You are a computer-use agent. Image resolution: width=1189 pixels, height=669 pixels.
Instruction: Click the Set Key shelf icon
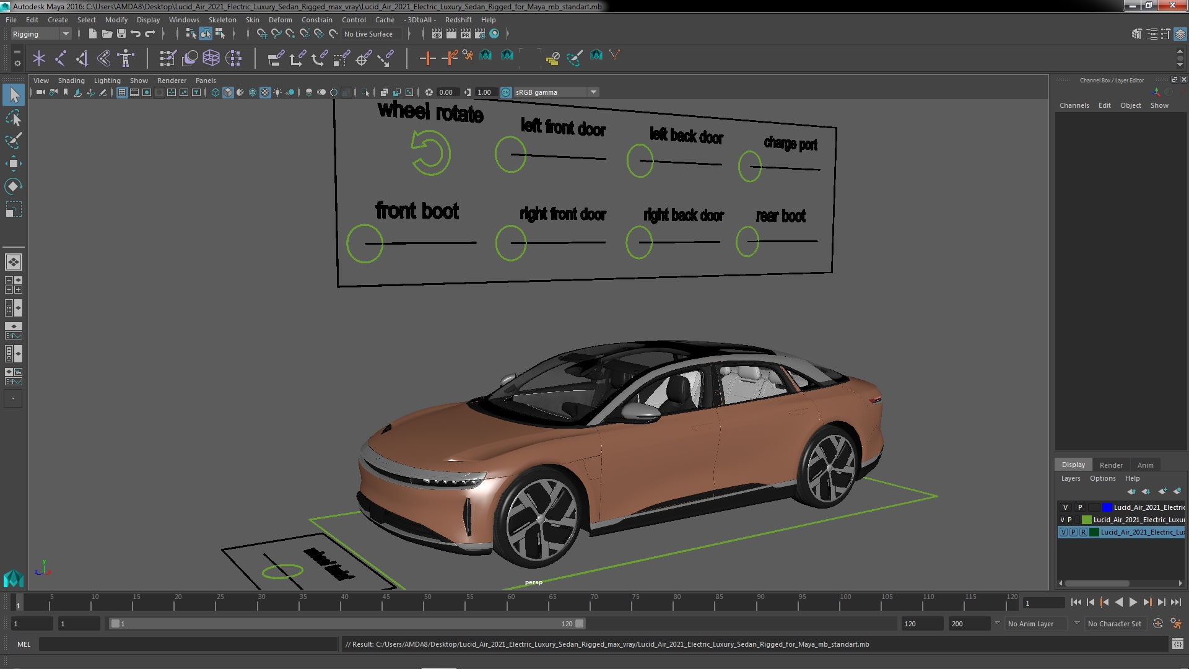coord(427,58)
